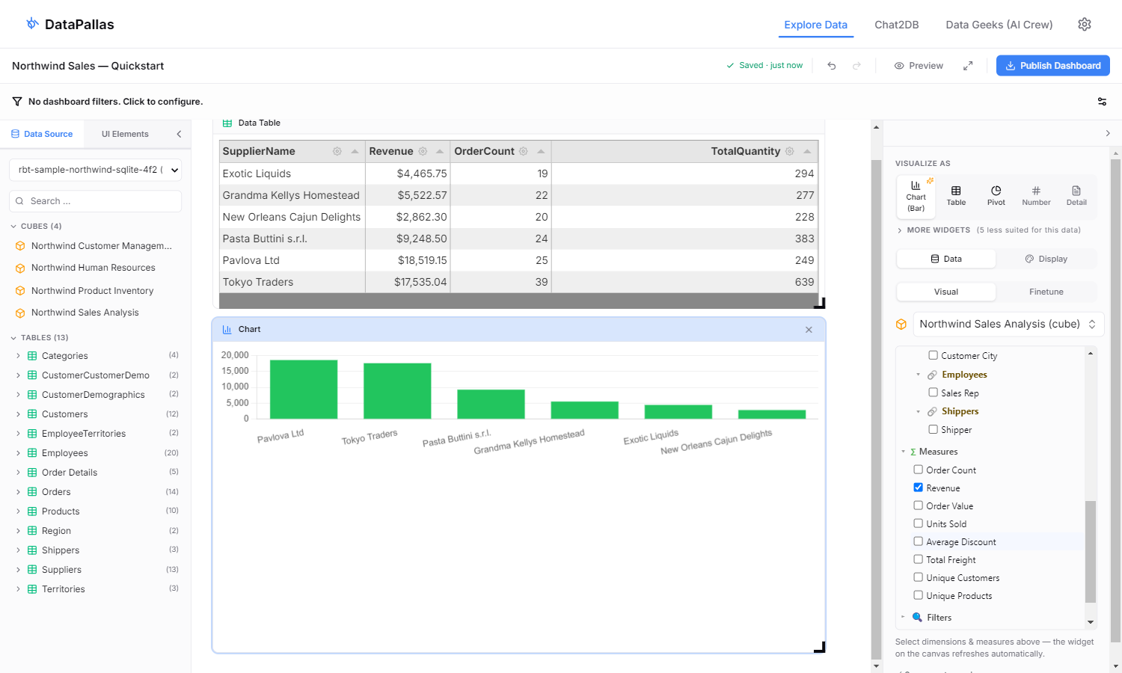Sort by Revenue column arrow
The image size is (1122, 673).
(x=440, y=151)
